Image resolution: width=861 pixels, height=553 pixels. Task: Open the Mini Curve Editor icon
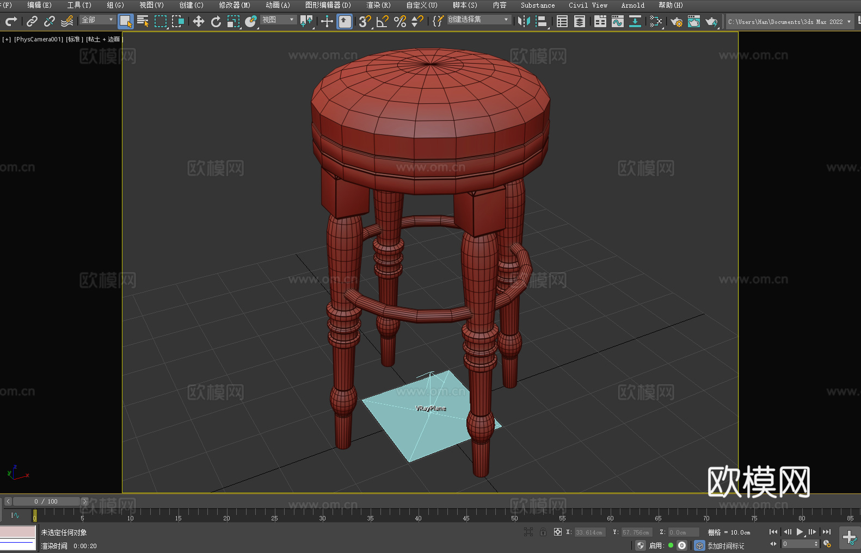[15, 515]
